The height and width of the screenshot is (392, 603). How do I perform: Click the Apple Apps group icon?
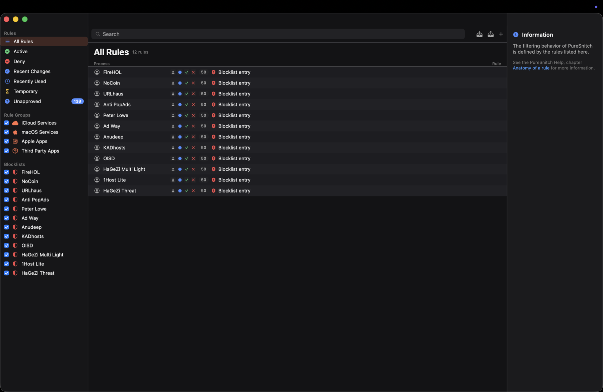pos(15,142)
